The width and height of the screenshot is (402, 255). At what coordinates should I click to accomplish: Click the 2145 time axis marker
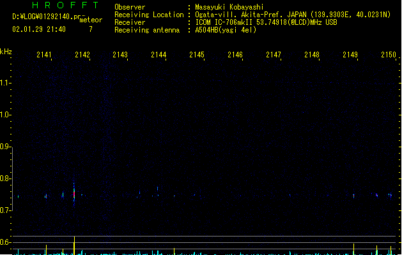coord(197,55)
